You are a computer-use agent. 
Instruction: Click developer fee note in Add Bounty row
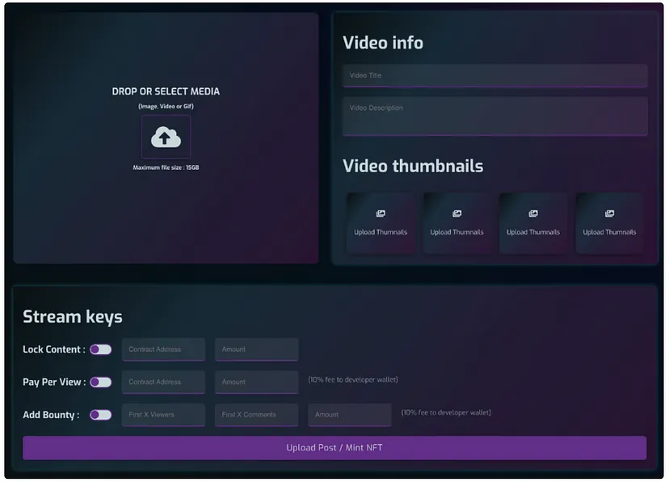[446, 412]
